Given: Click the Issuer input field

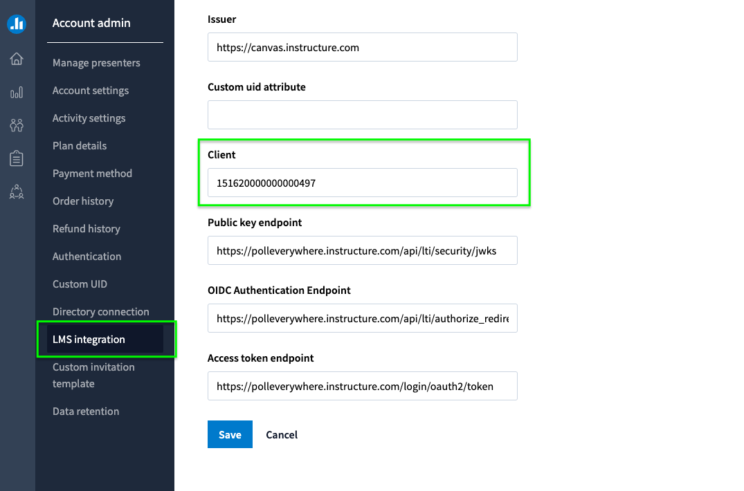Looking at the screenshot, I should click(x=363, y=47).
